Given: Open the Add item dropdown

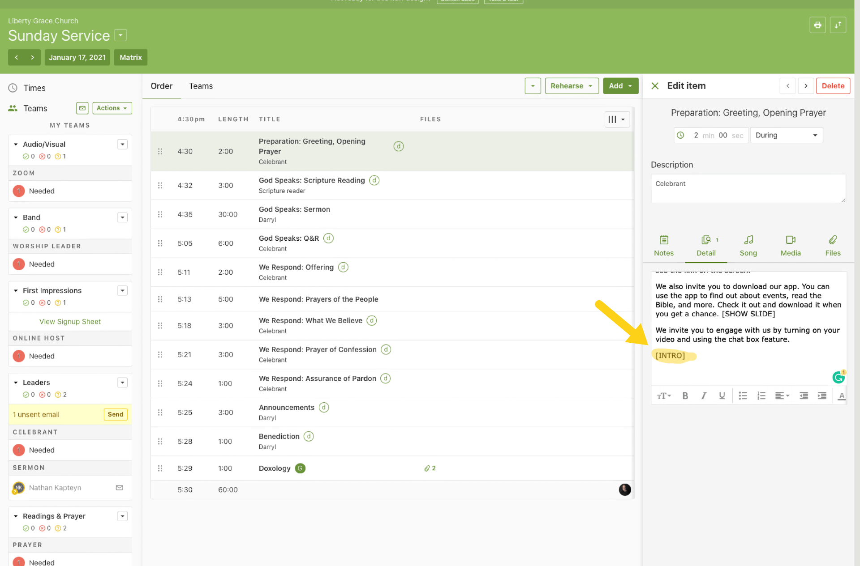Looking at the screenshot, I should [x=620, y=86].
